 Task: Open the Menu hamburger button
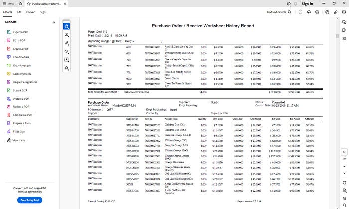pyautogui.click(x=8, y=4)
